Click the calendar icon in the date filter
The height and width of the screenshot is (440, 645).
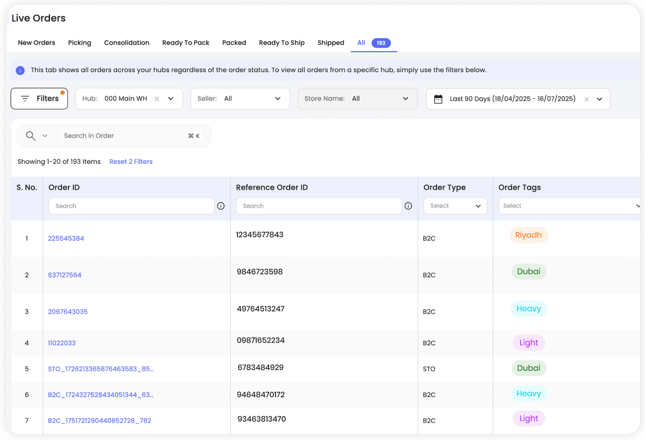click(x=438, y=99)
